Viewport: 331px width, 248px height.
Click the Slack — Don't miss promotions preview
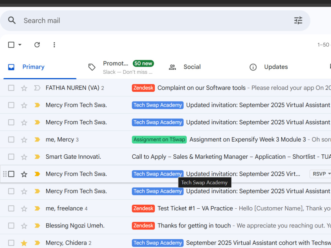[127, 72]
